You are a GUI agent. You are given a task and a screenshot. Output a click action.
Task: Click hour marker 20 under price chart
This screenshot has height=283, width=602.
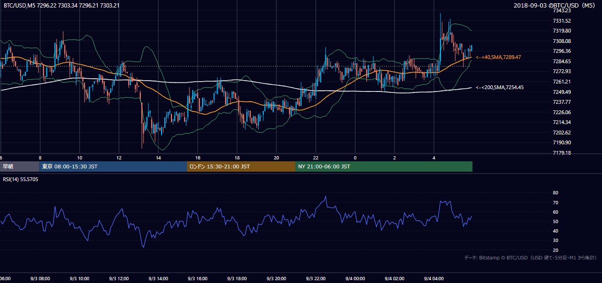276,158
